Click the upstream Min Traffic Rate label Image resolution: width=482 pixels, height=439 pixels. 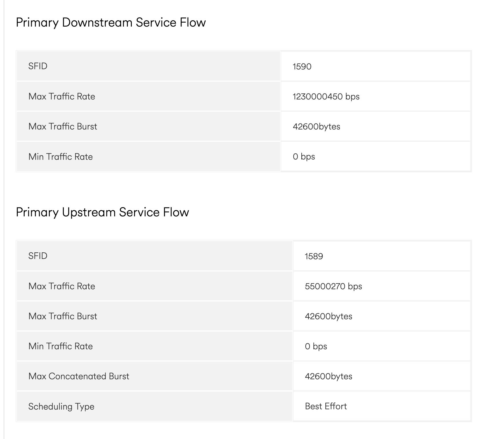[61, 346]
